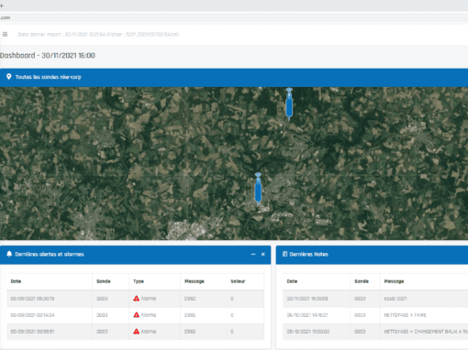Click the red alarm icon in 05:30:19 row
This screenshot has width=468, height=350.
pyautogui.click(x=137, y=299)
